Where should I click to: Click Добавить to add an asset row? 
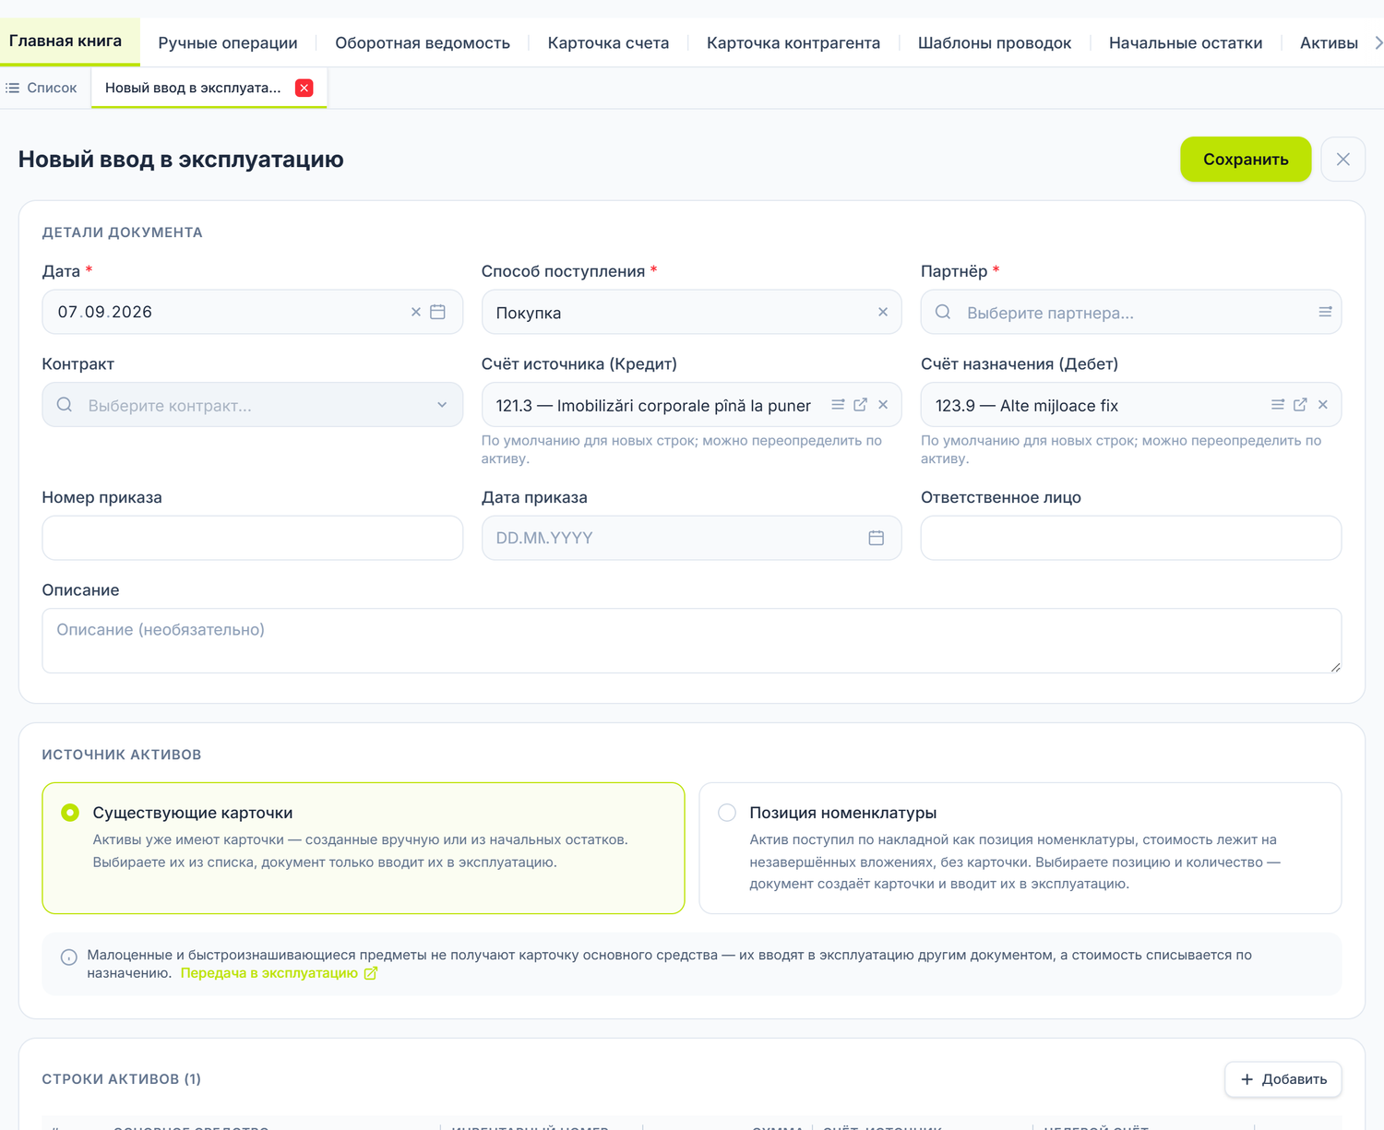tap(1283, 1079)
